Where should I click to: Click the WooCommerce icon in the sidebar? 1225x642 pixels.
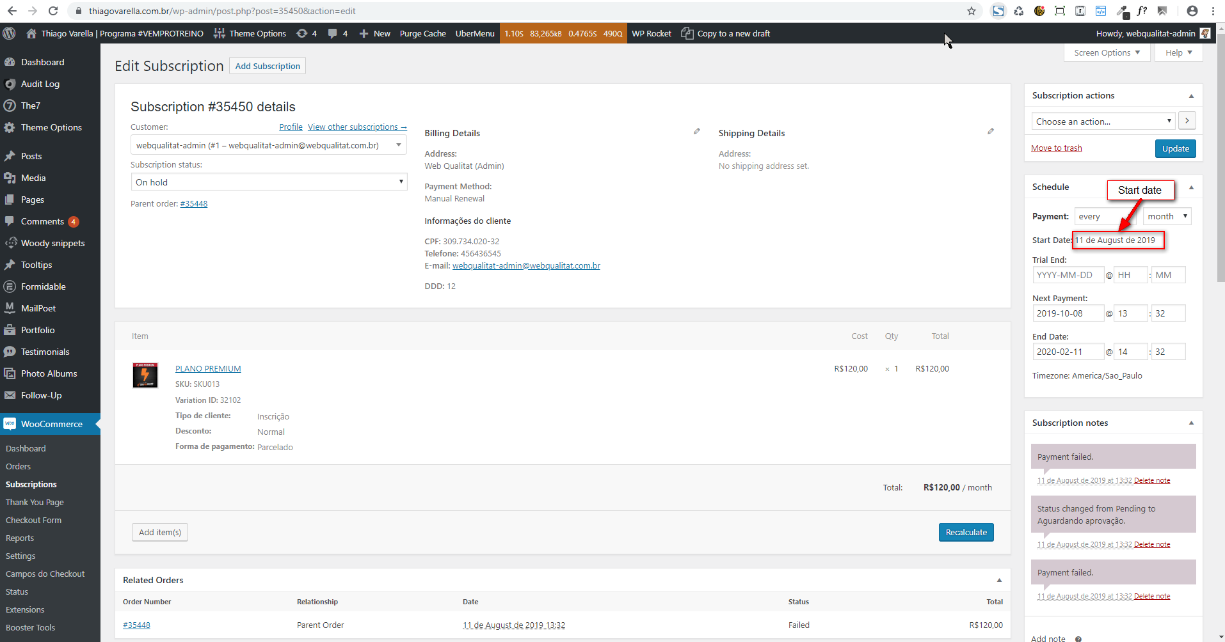(x=10, y=424)
